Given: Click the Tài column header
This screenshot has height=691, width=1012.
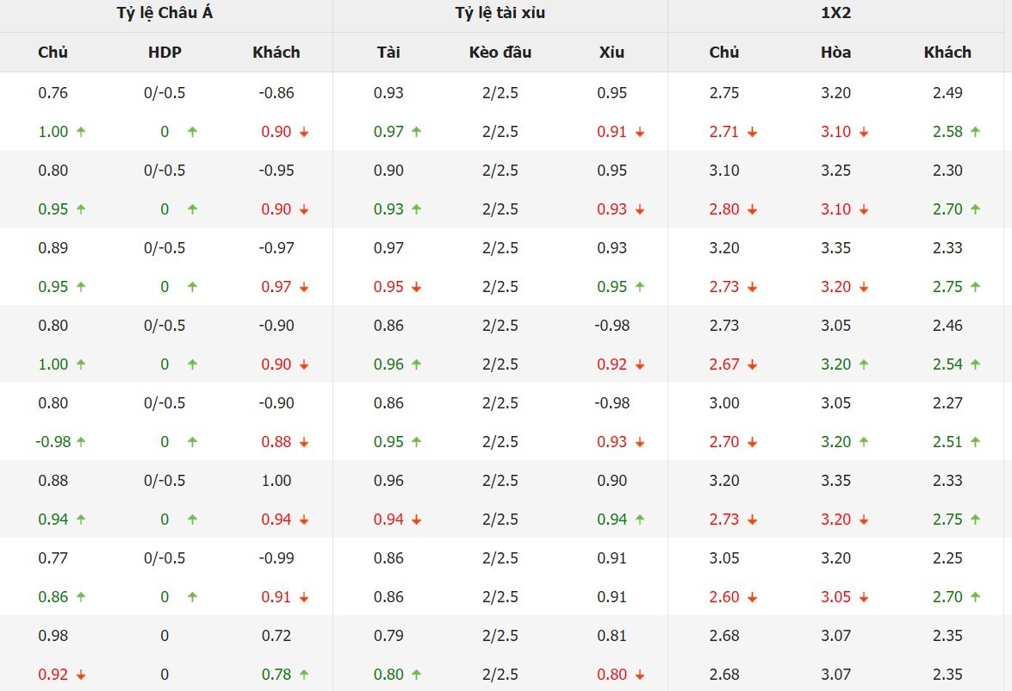Looking at the screenshot, I should pyautogui.click(x=388, y=53).
